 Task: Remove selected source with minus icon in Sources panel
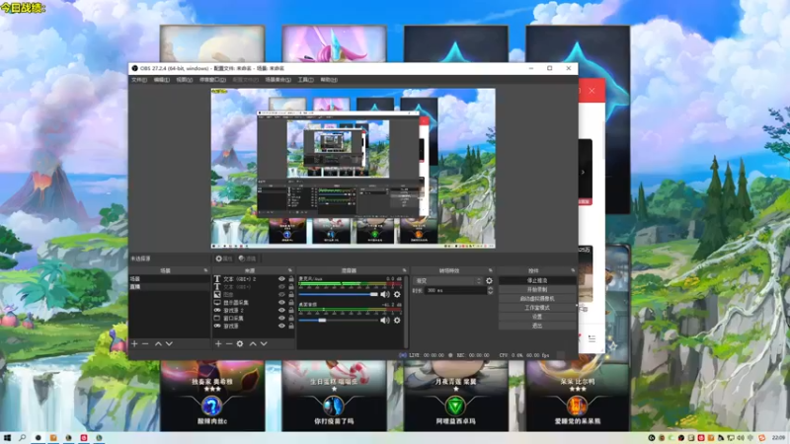pyautogui.click(x=229, y=343)
